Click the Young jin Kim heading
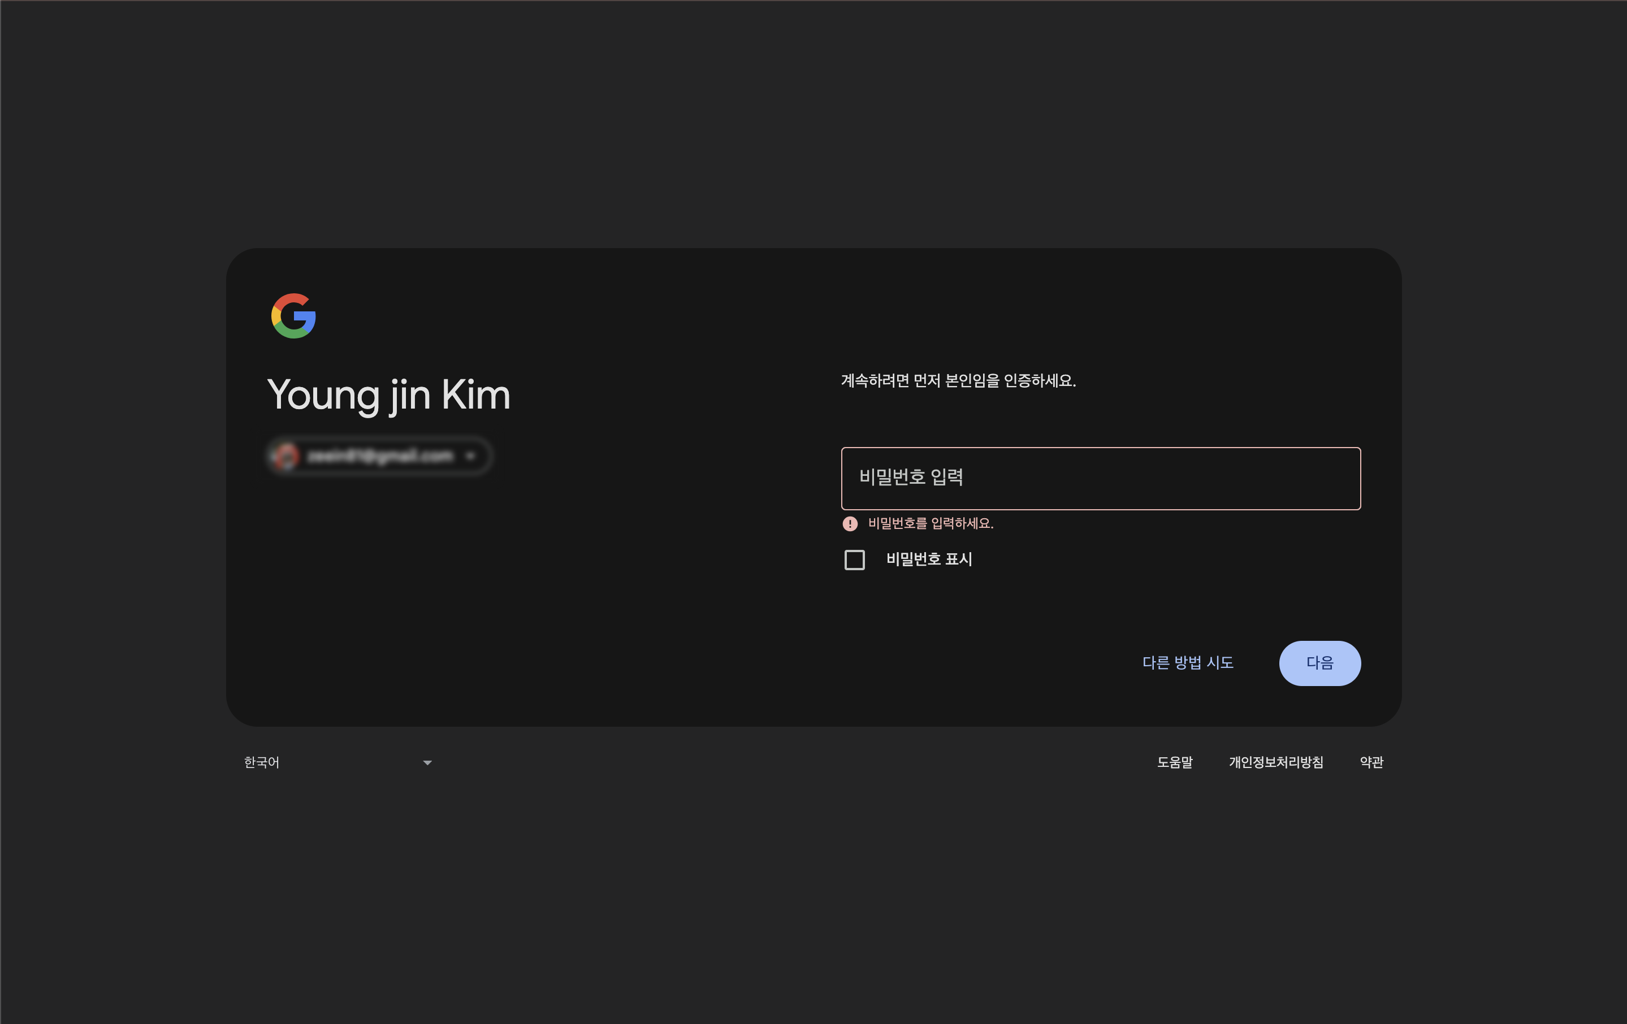 click(388, 395)
